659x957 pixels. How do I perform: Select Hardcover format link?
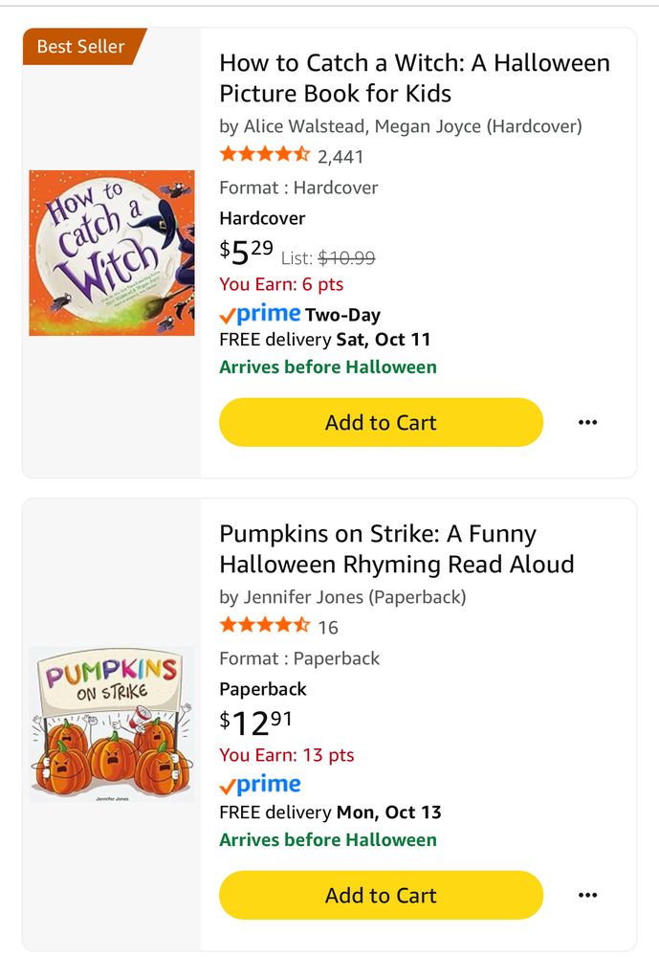click(x=262, y=218)
